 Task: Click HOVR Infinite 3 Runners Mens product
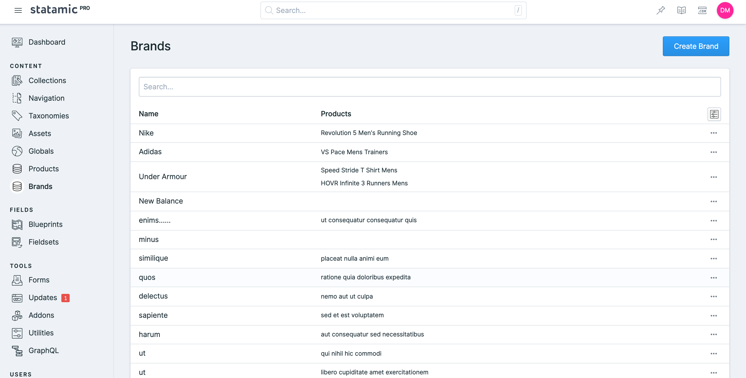364,183
